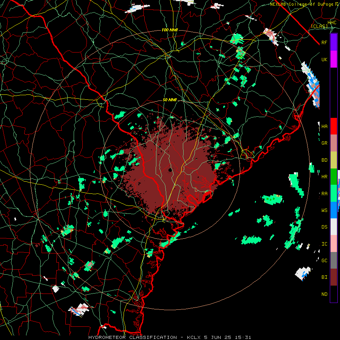The width and height of the screenshot is (340, 340).
Task: Click the HYDROMETEOR CLASSIFICATION title text
Action: [x=133, y=337]
